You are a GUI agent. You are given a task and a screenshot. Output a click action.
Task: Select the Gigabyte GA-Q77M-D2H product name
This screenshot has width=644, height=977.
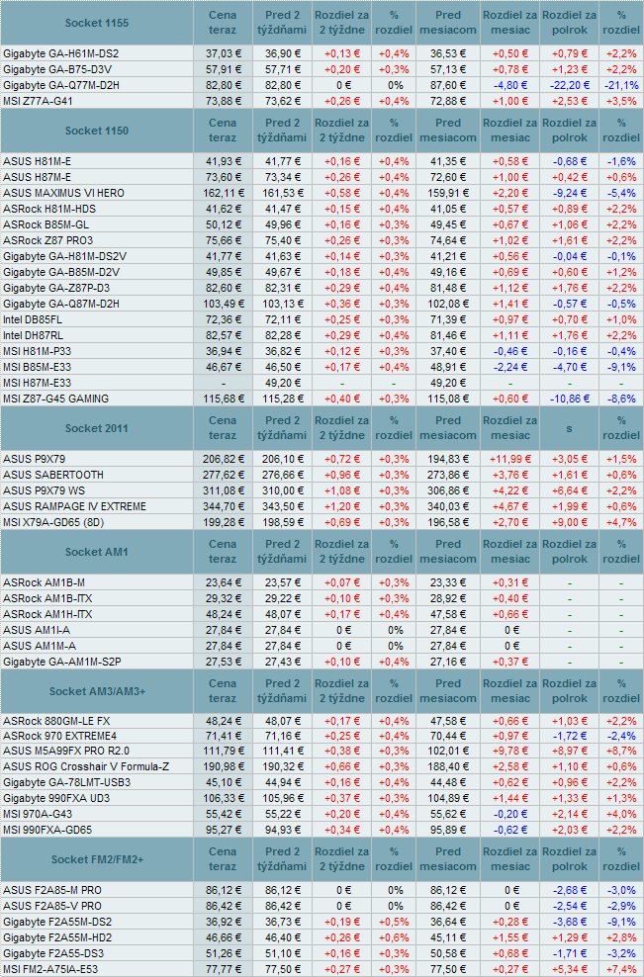point(61,85)
